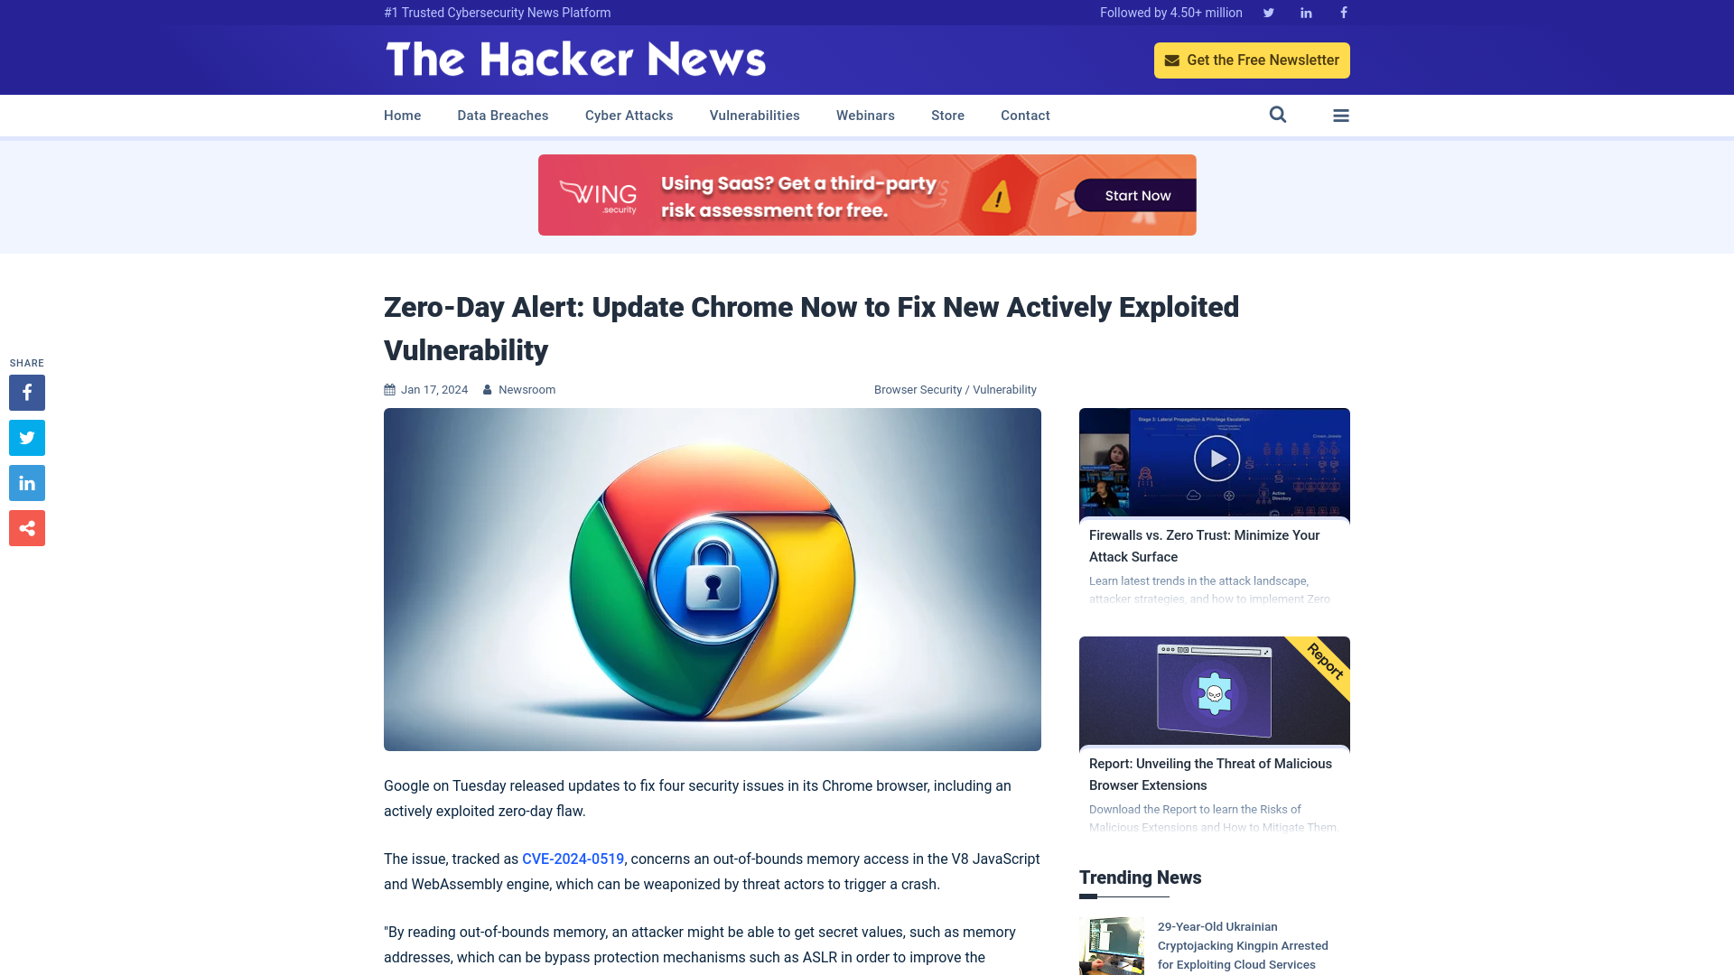Click the LinkedIn header icon
Screen dimensions: 1734x975
pos(1305,12)
